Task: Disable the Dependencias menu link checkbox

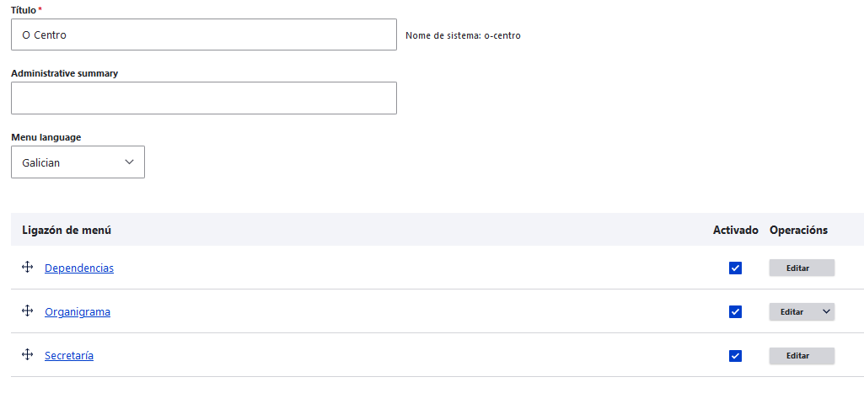Action: point(735,268)
